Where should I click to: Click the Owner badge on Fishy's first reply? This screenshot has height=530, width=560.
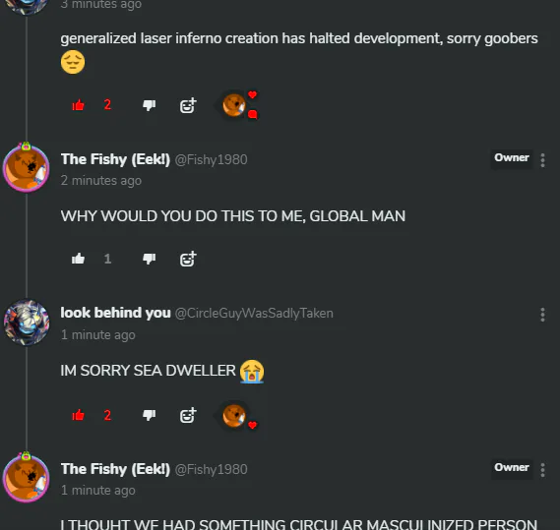[512, 157]
